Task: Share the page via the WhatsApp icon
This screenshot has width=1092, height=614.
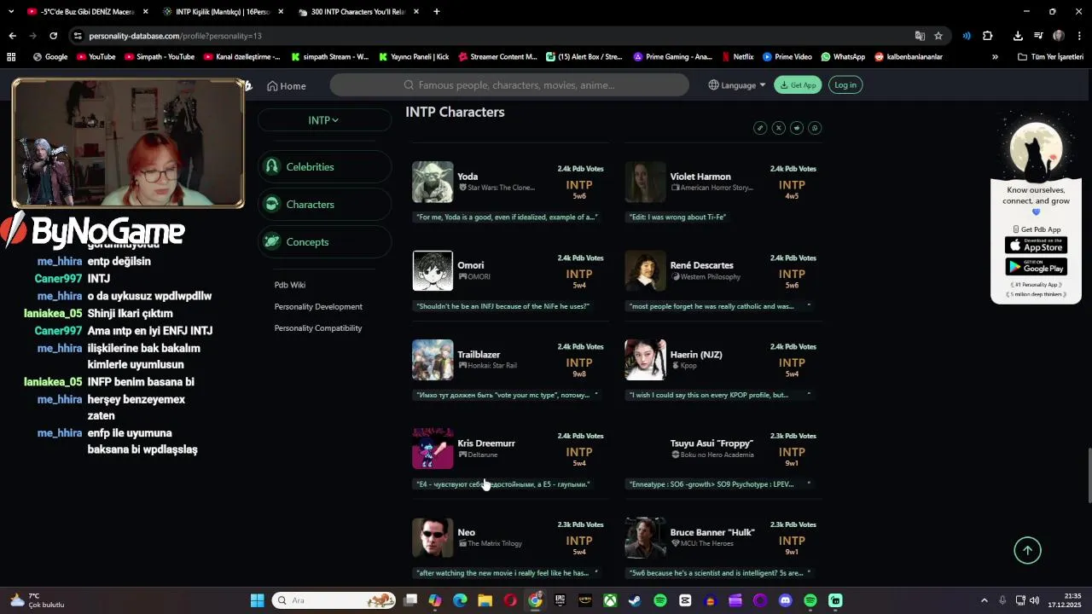Action: click(x=815, y=128)
